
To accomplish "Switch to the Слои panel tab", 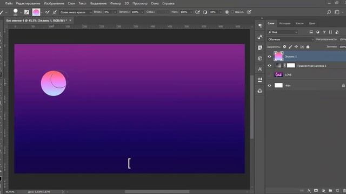I will click(271, 23).
